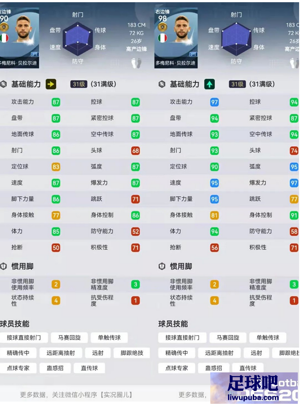Click the 非惯用脚使用频率 value 2 in the 90-rated panel
Image resolution: width=300 pixels, height=406 pixels.
[x=56, y=284]
